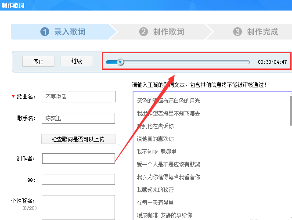Focus the QQ input field
The width and height of the screenshot is (292, 220).
coord(79,180)
